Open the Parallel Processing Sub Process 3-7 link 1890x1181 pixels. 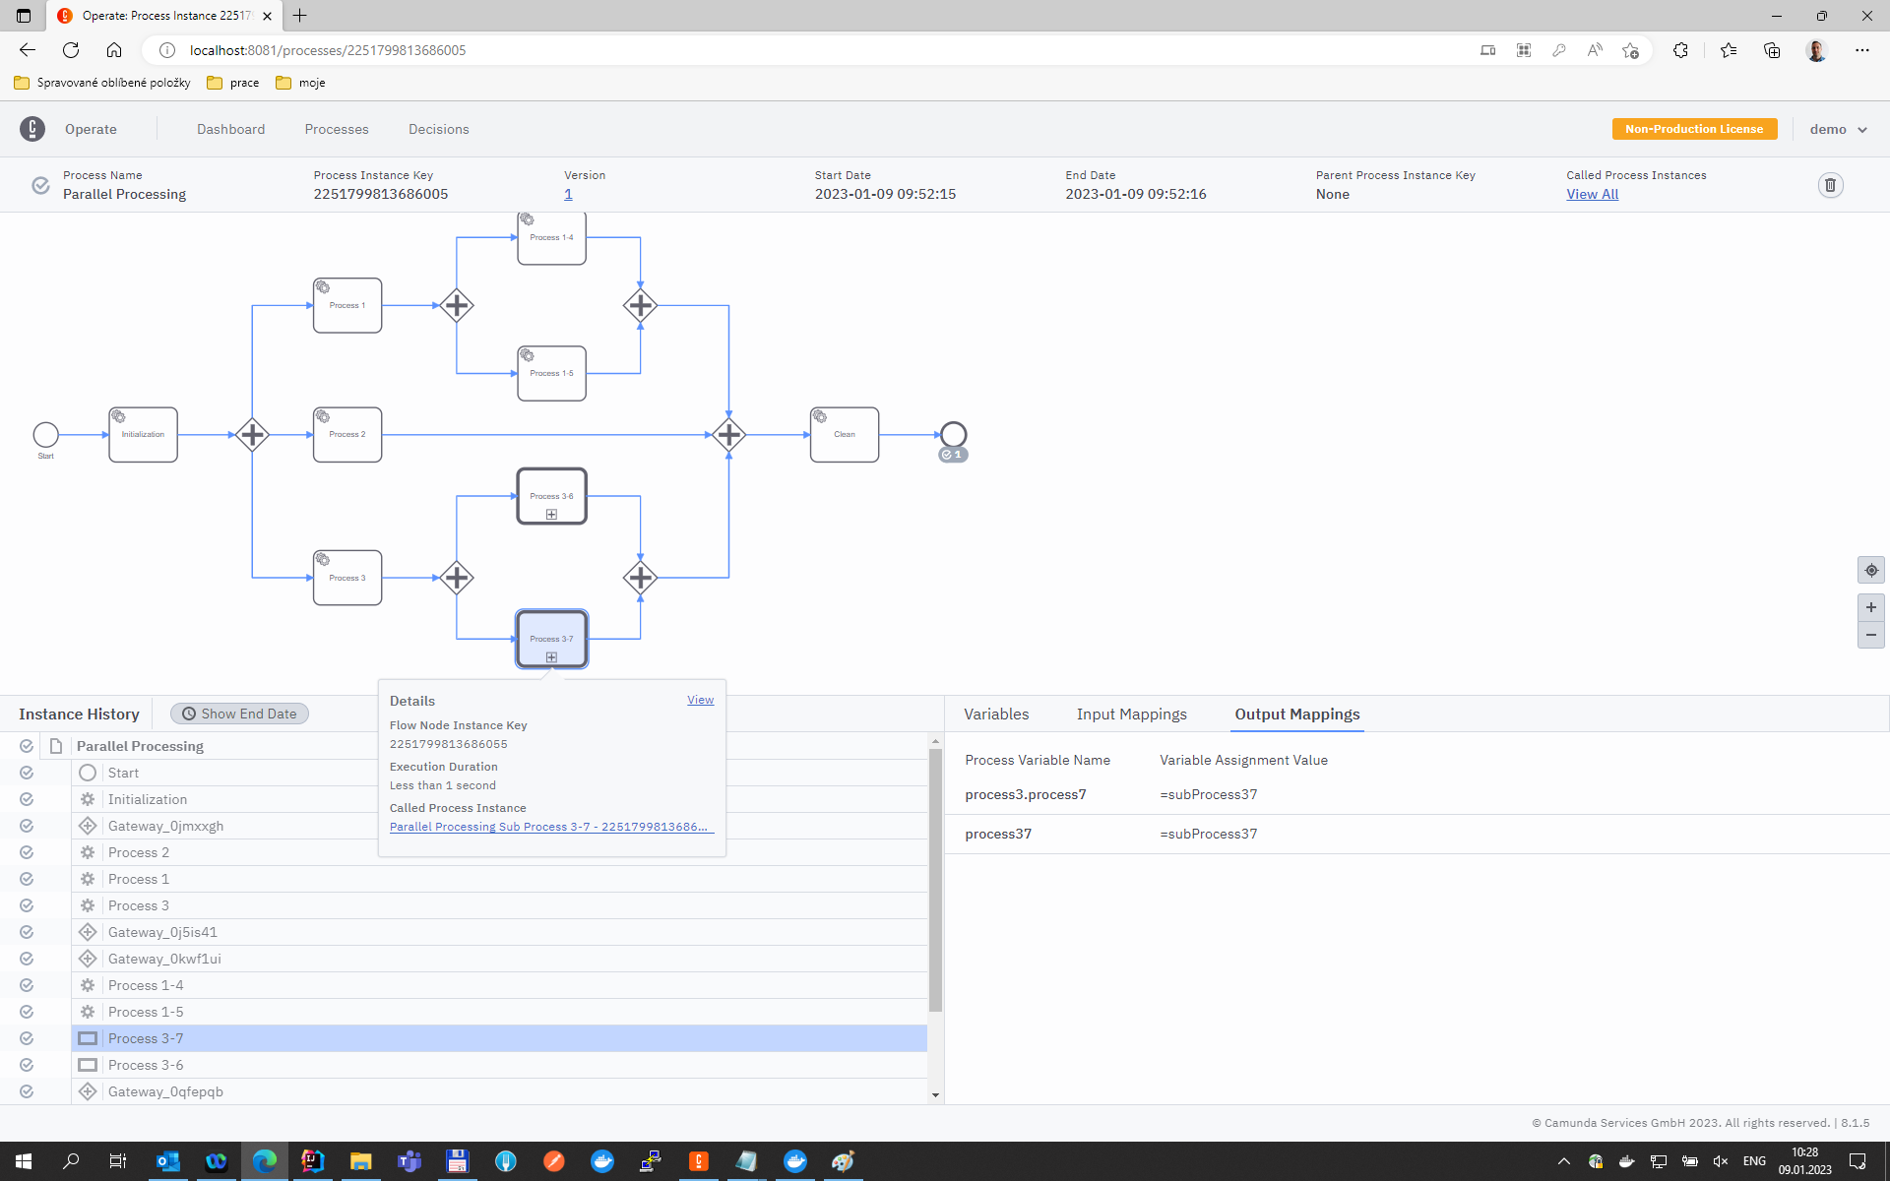pyautogui.click(x=550, y=827)
